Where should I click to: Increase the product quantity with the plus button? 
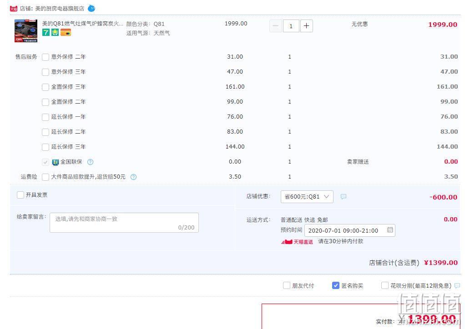pyautogui.click(x=306, y=26)
